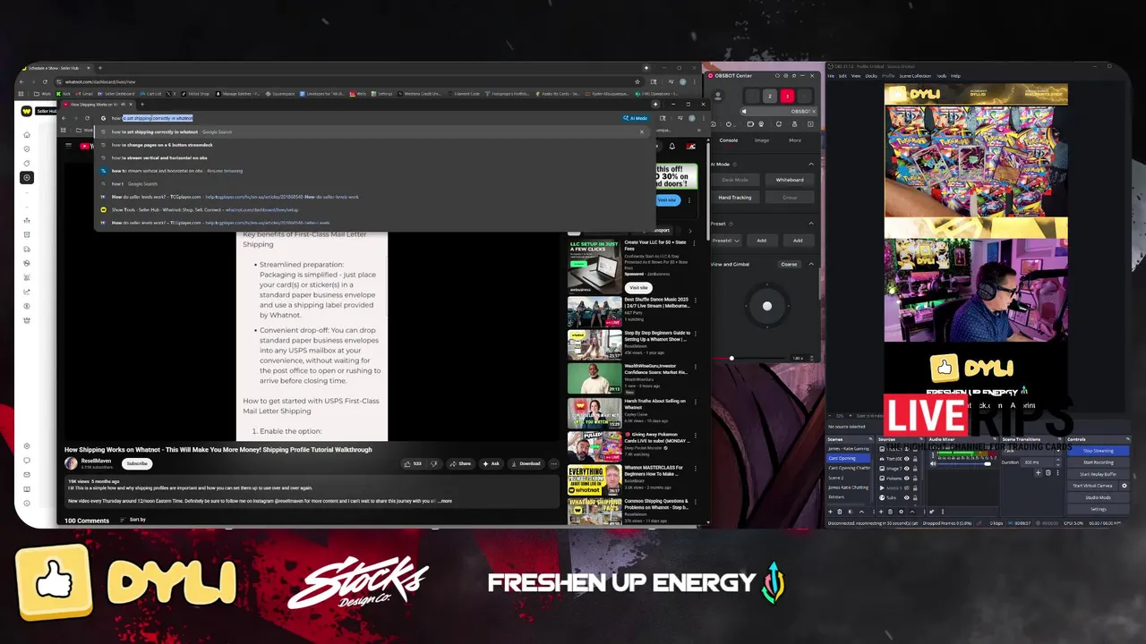This screenshot has height=644, width=1146.
Task: Enable Whiteboard mode in OBSBOT Center
Action: pyautogui.click(x=790, y=180)
